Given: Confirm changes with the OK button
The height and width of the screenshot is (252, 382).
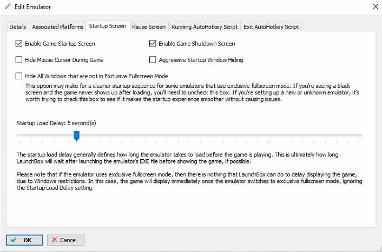Looking at the screenshot, I should 24,240.
